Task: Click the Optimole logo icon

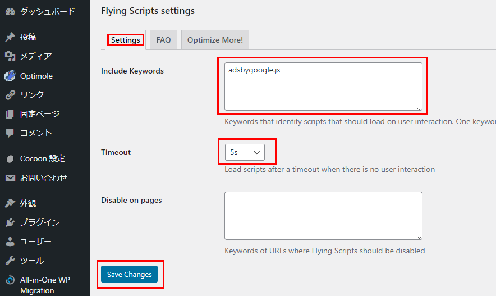Action: pos(10,76)
